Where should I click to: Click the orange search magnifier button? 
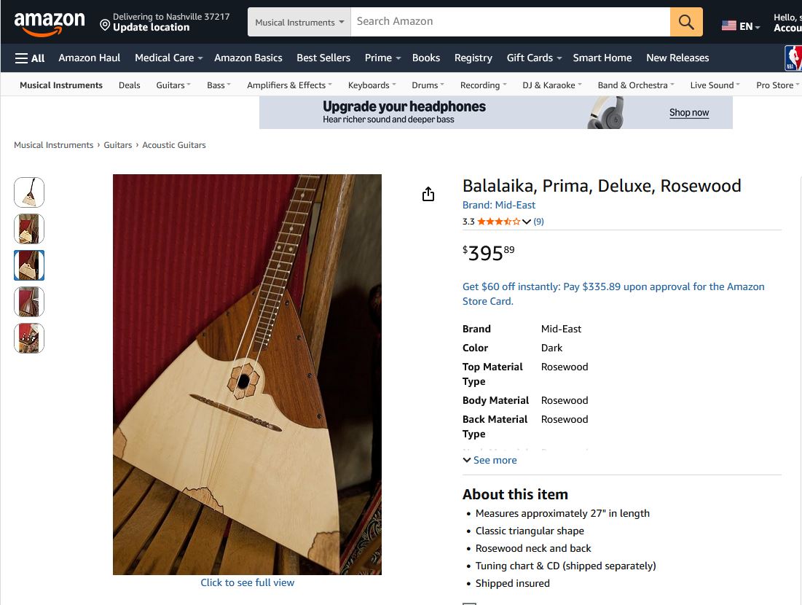click(686, 22)
